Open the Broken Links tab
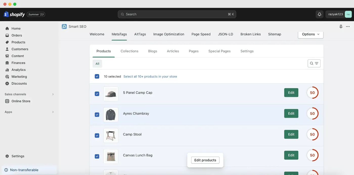 point(251,34)
